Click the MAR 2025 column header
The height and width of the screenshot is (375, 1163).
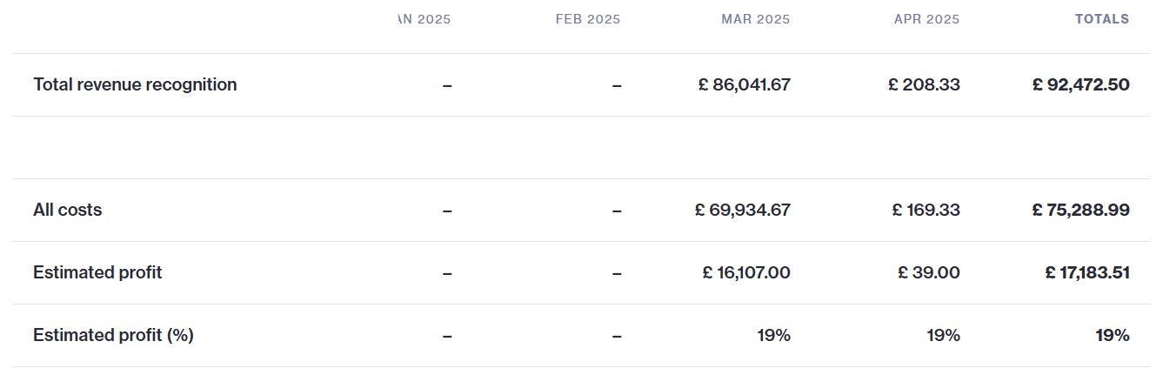[755, 19]
